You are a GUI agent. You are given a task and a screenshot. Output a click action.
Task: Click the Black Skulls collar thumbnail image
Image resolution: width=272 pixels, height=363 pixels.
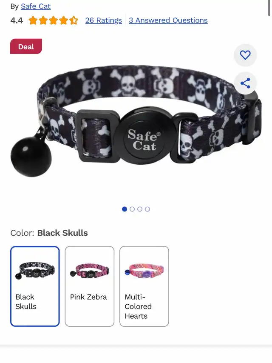35,270
